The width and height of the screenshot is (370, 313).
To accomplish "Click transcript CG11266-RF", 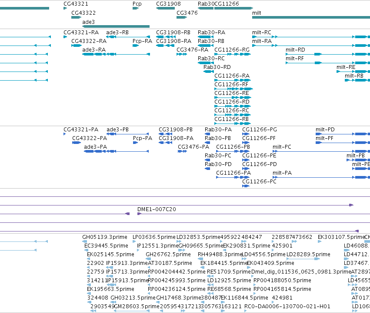I will coord(233,89).
